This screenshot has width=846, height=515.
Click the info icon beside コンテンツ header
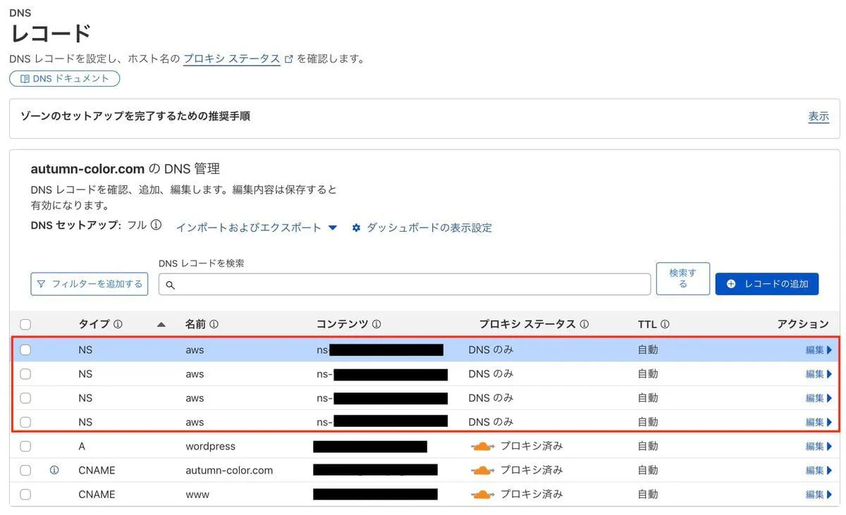pyautogui.click(x=376, y=324)
